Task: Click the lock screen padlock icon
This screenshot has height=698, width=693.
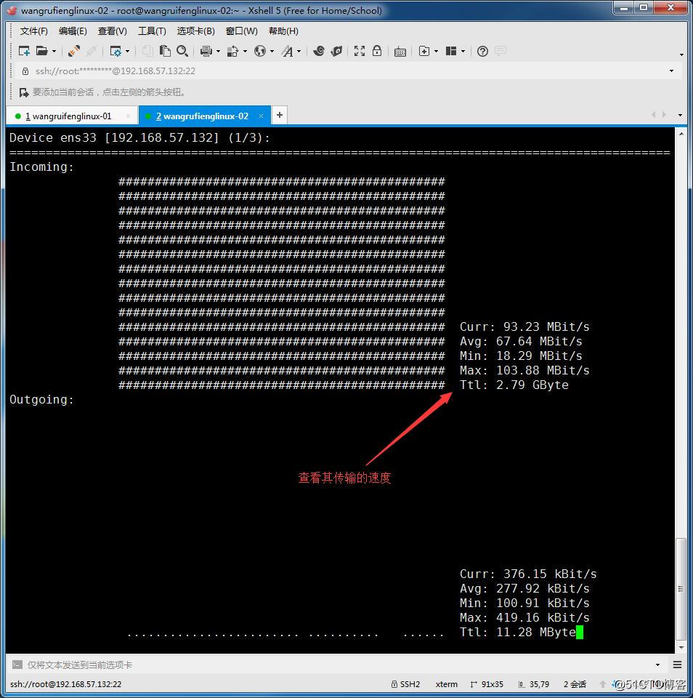Action: (x=377, y=51)
